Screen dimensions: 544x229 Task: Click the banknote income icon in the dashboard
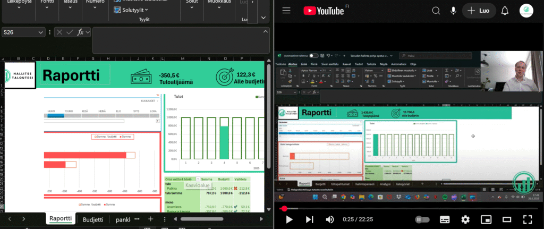141,78
